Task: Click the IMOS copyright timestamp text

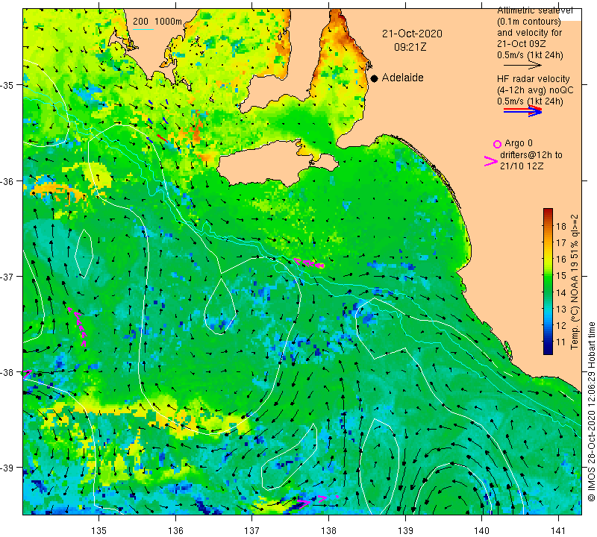Action: pyautogui.click(x=591, y=411)
